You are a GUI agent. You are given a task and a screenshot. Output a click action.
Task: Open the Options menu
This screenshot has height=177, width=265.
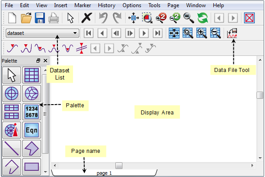pos(132,5)
